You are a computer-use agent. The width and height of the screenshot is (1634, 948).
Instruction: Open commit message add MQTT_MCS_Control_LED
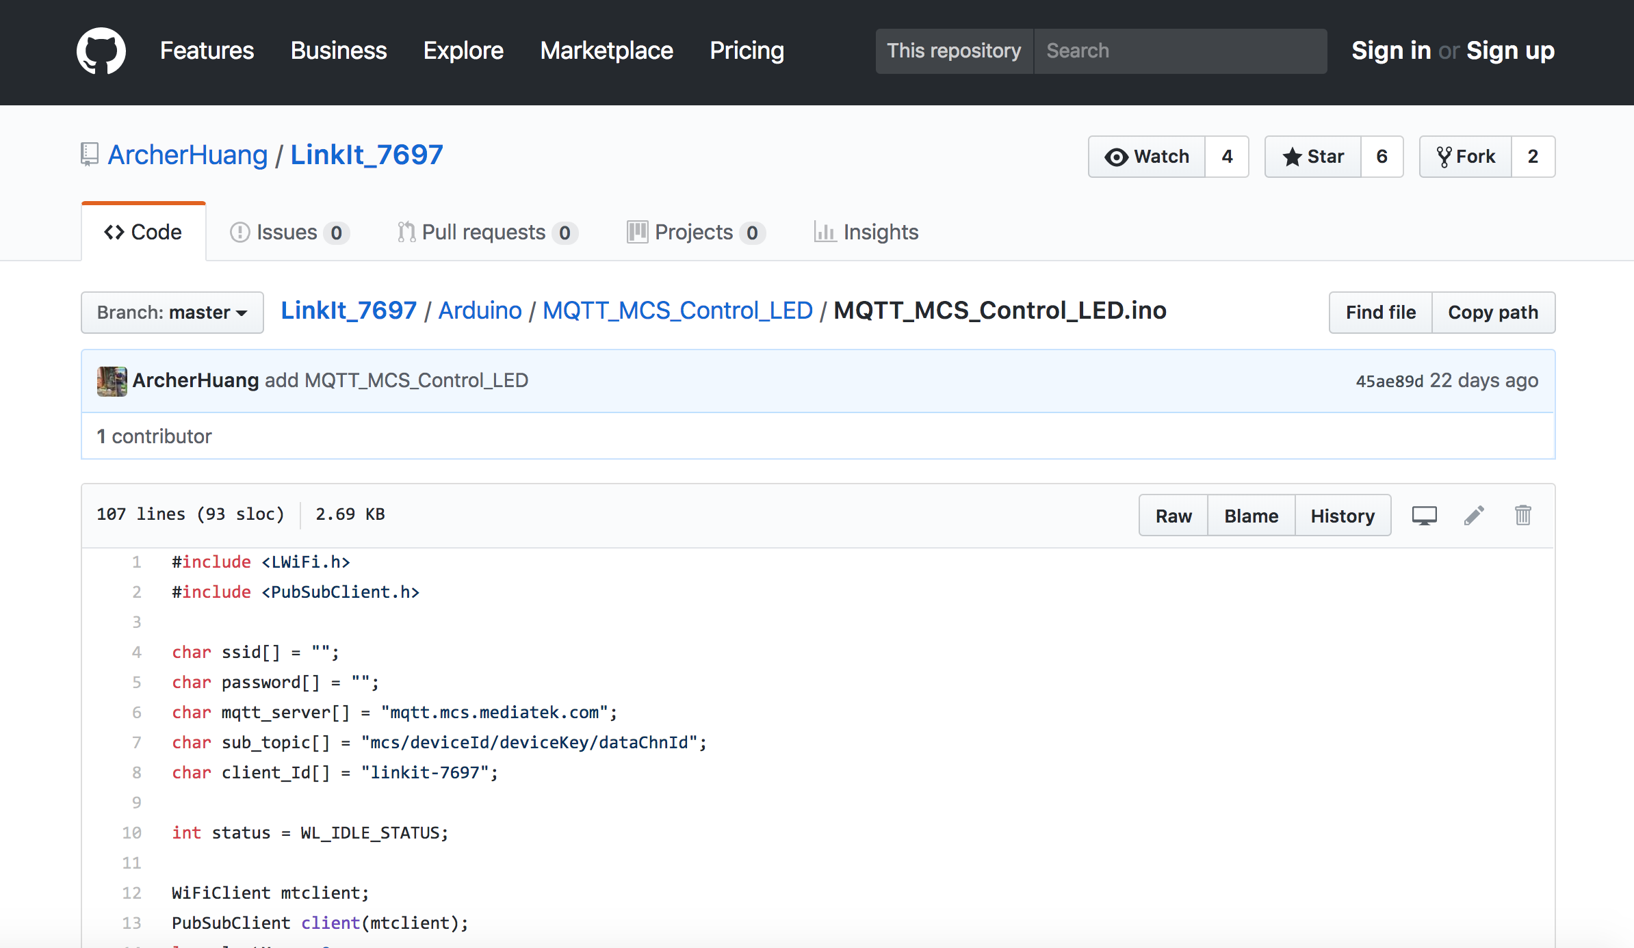(396, 381)
